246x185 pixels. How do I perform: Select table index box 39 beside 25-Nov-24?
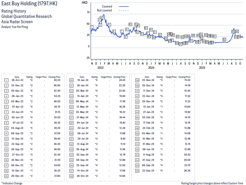[x=137, y=80]
